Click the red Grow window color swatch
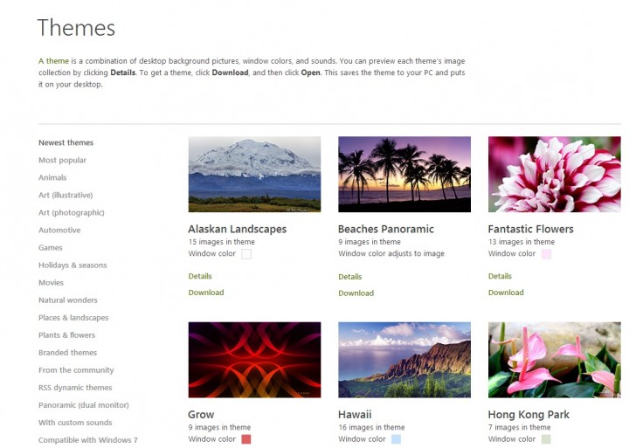 point(246,439)
